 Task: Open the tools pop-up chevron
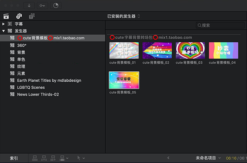pos(84,158)
